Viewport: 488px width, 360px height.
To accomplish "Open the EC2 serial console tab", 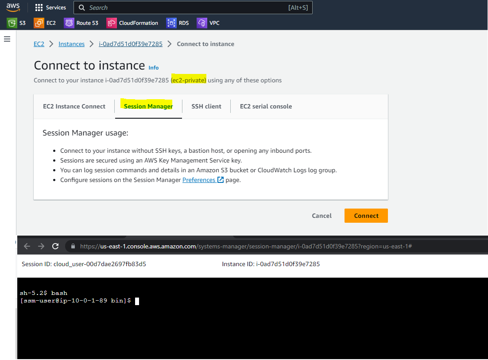I will coord(266,106).
